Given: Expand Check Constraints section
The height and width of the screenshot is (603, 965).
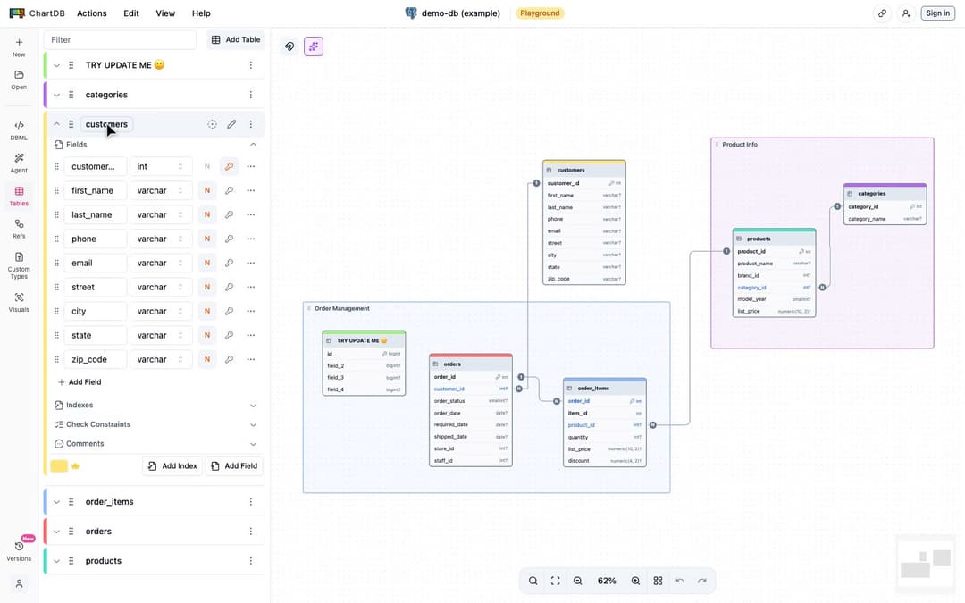Looking at the screenshot, I should [x=253, y=424].
